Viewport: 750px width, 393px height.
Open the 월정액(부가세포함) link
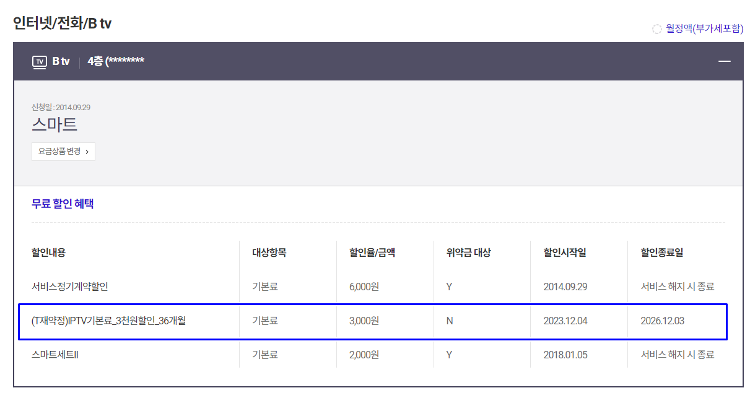click(x=704, y=28)
